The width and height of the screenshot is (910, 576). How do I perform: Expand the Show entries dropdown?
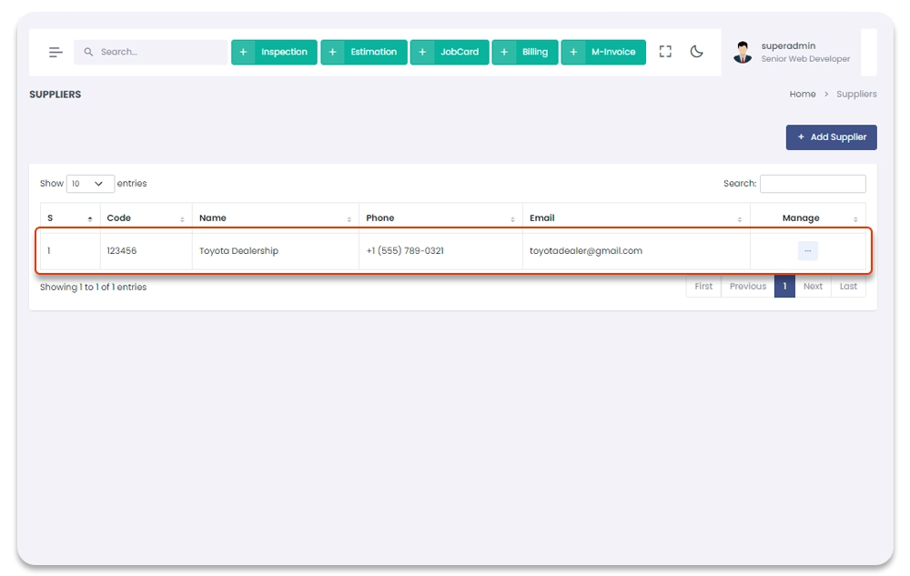point(90,184)
